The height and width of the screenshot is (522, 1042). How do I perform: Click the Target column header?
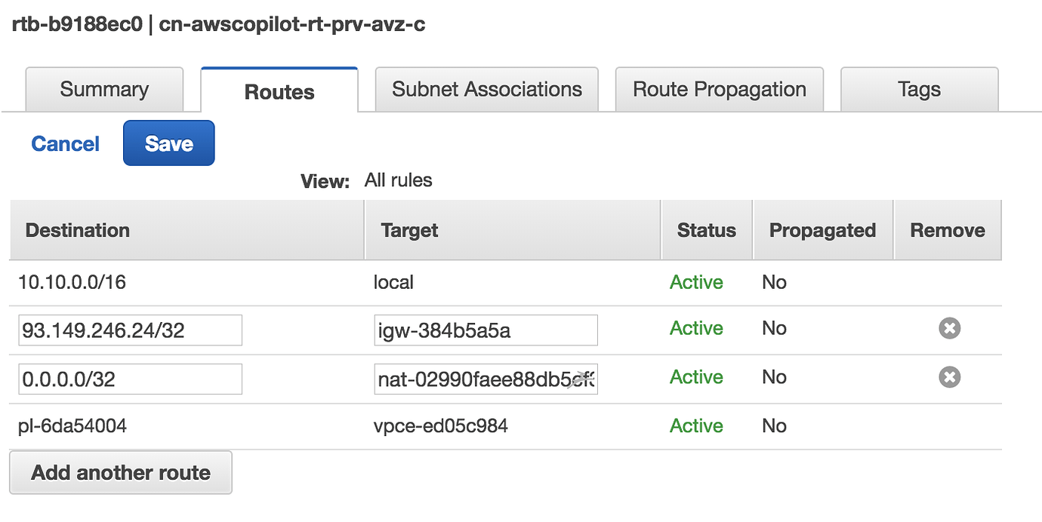(409, 230)
